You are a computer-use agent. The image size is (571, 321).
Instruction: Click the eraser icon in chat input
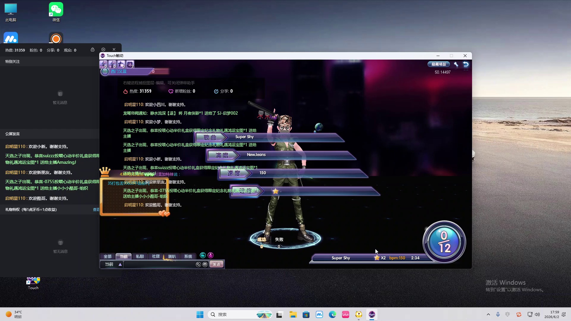198,264
